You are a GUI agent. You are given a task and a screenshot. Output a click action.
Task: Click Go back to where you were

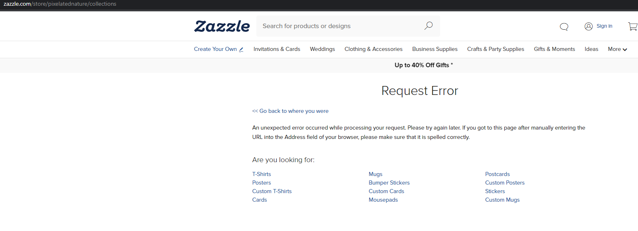[290, 111]
